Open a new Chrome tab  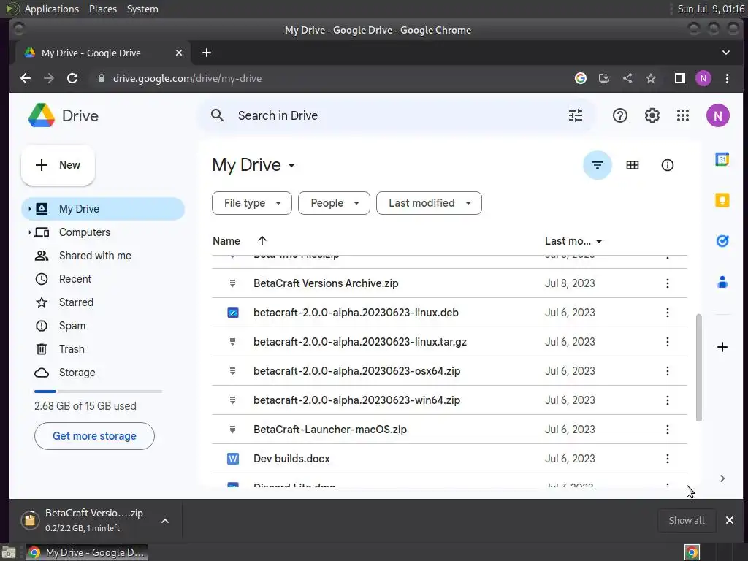(x=207, y=53)
